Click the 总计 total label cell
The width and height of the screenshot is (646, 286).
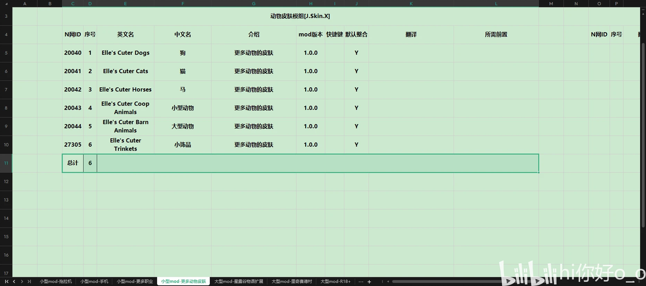(x=73, y=163)
